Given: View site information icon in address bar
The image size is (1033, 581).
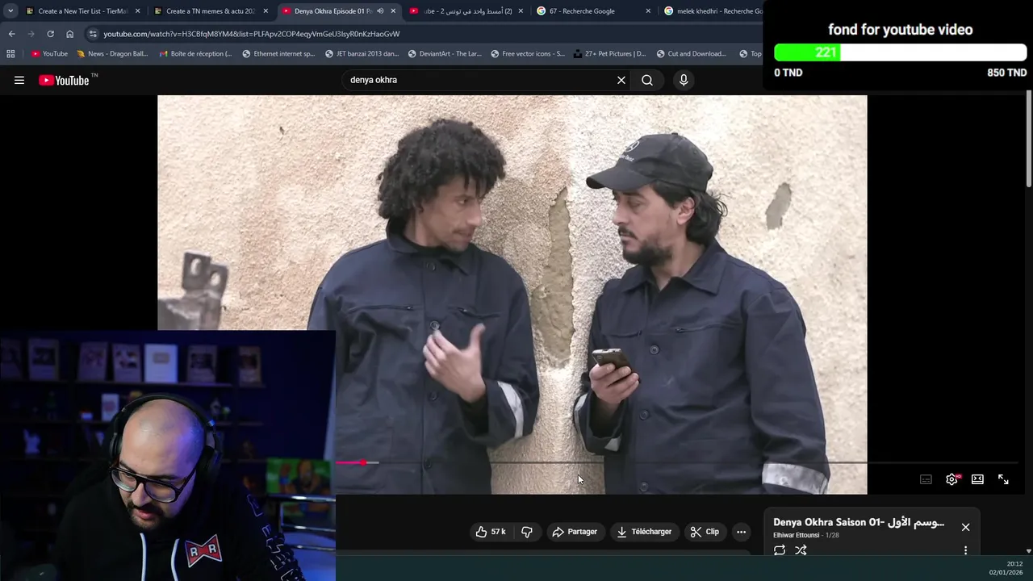Looking at the screenshot, I should [x=94, y=34].
